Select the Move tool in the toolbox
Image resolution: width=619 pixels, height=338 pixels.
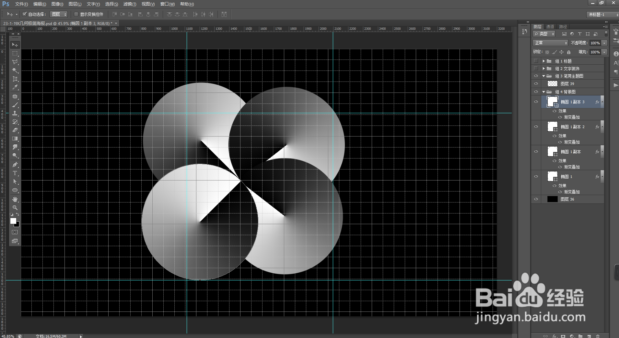[15, 45]
